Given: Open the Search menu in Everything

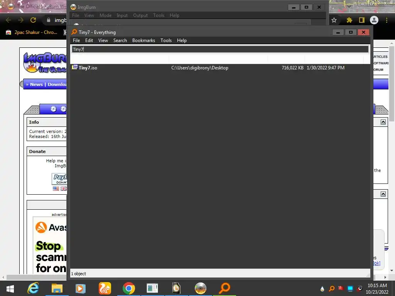Looking at the screenshot, I should coord(120,40).
